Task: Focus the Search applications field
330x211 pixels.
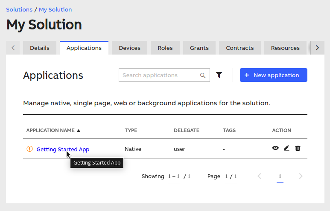Action: pyautogui.click(x=164, y=75)
